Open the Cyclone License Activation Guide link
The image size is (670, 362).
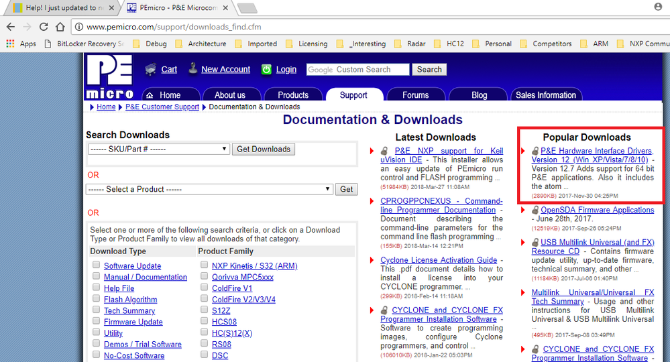coord(439,260)
